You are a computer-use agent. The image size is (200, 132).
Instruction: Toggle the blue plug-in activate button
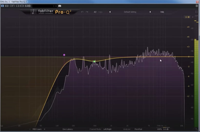tap(2, 6)
